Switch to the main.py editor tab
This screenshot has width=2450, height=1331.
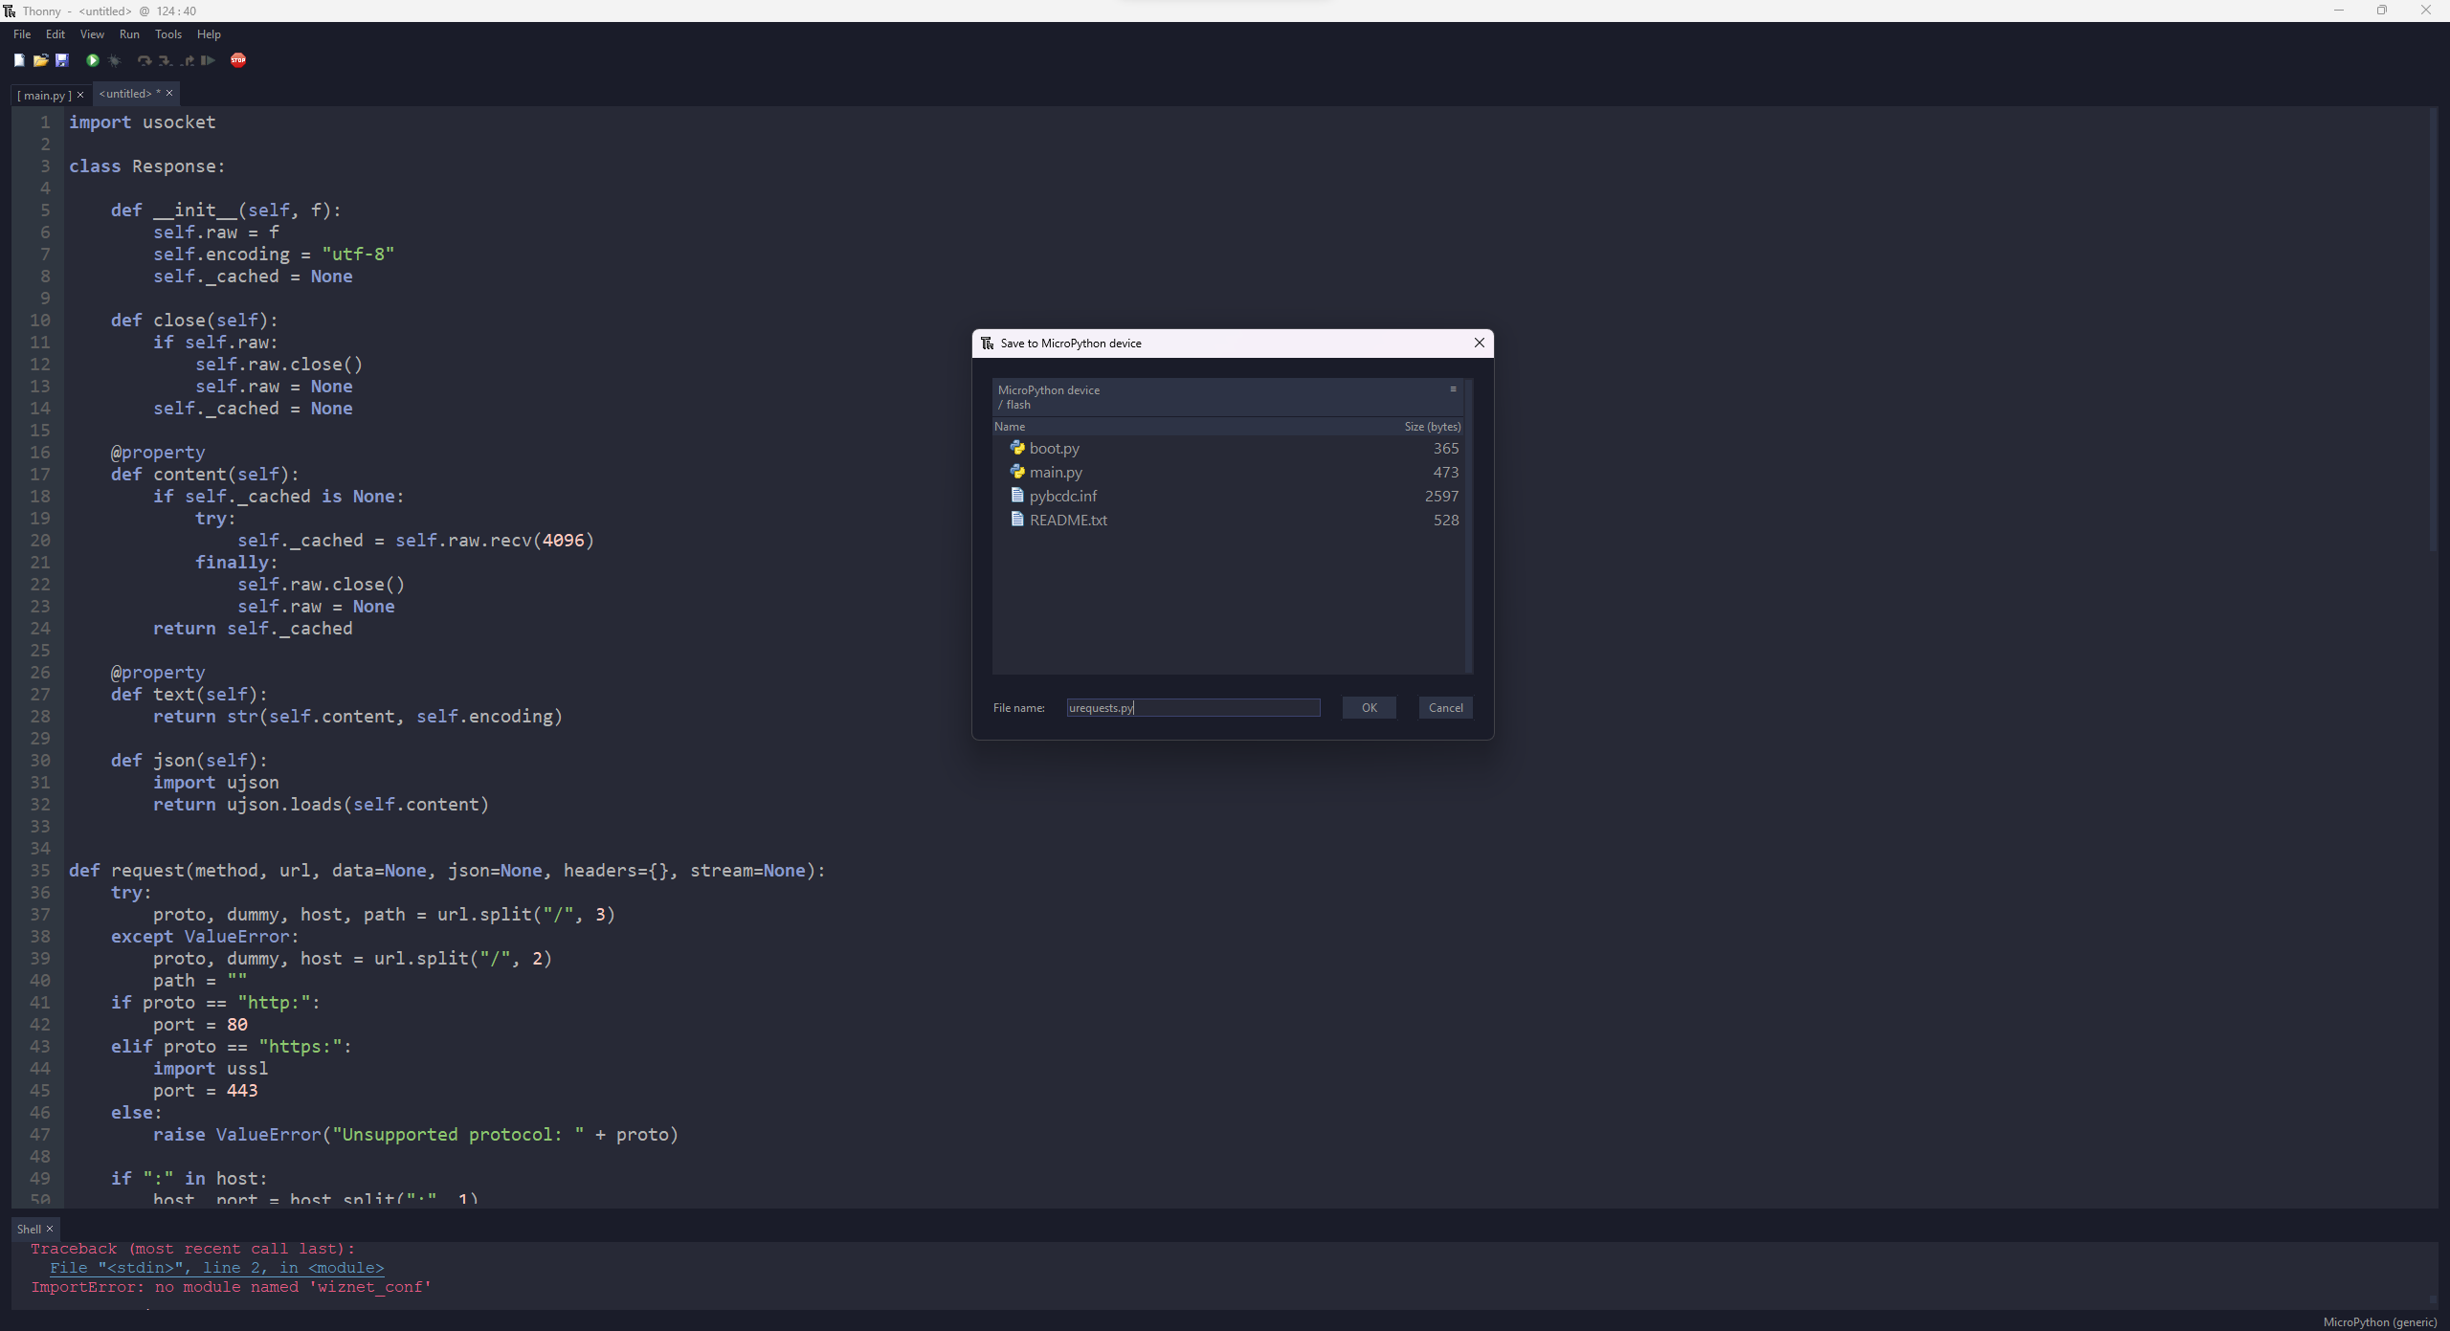(x=44, y=95)
